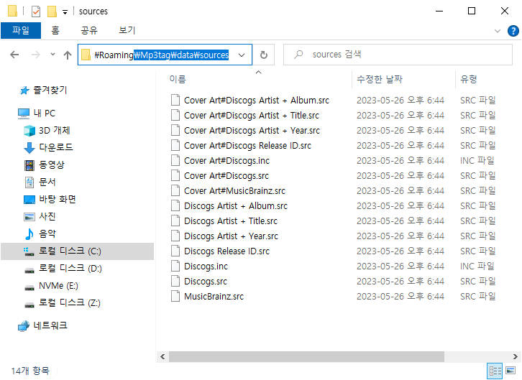This screenshot has width=522, height=380.
Task: Select file Cover Art#MusicBrainz.src
Action: pyautogui.click(x=234, y=191)
